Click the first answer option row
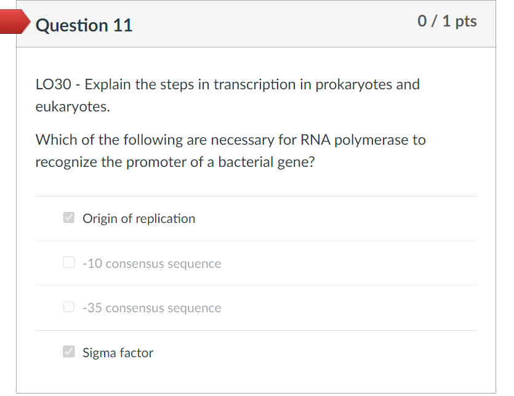 255,217
